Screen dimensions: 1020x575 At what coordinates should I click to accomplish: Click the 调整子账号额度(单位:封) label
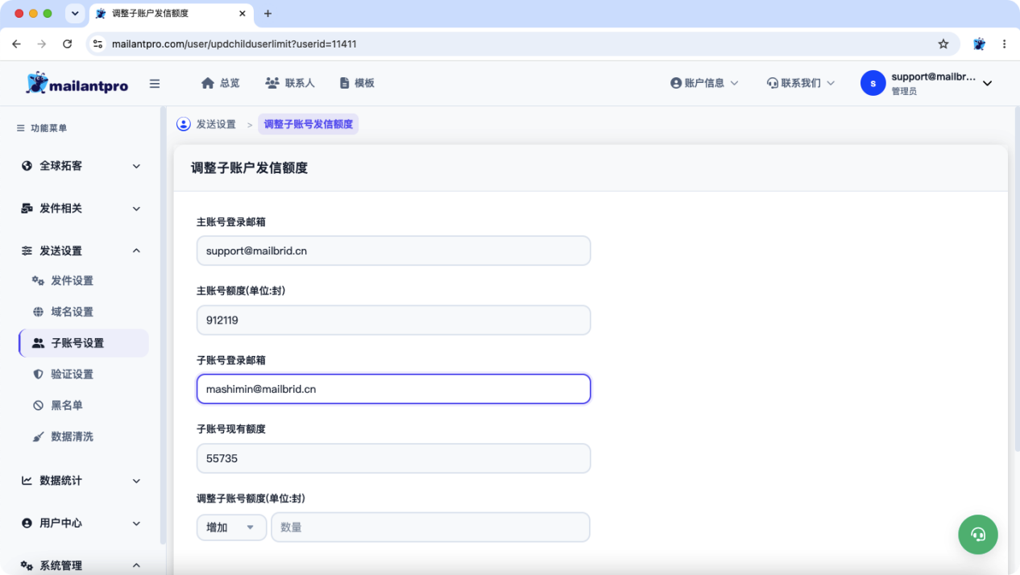[251, 498]
